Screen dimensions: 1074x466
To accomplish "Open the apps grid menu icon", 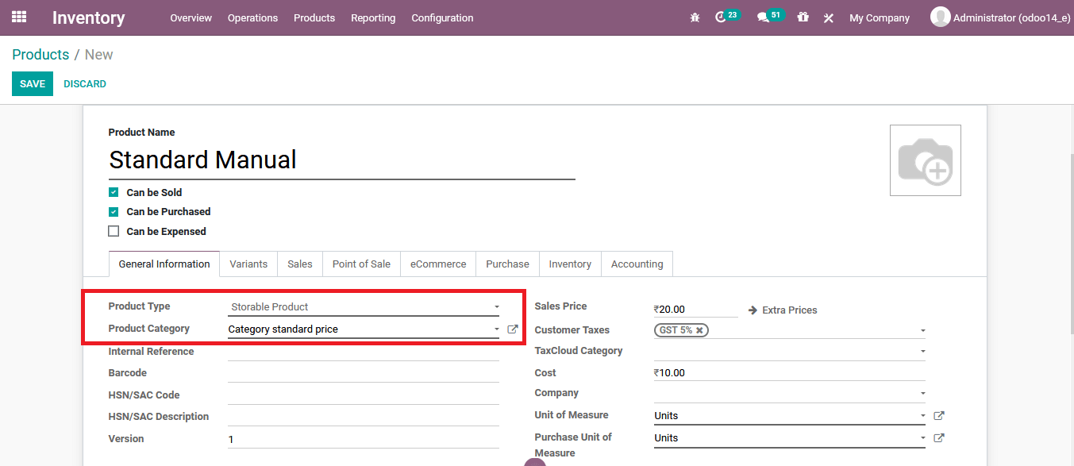I will (x=19, y=17).
